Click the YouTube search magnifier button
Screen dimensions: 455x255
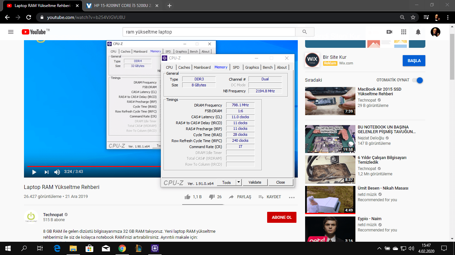tap(304, 32)
